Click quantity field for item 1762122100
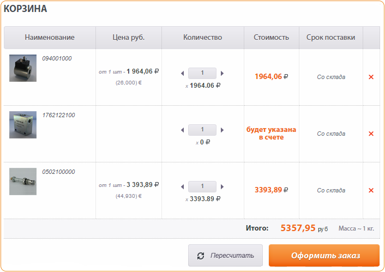This screenshot has width=385, height=272. tap(202, 130)
